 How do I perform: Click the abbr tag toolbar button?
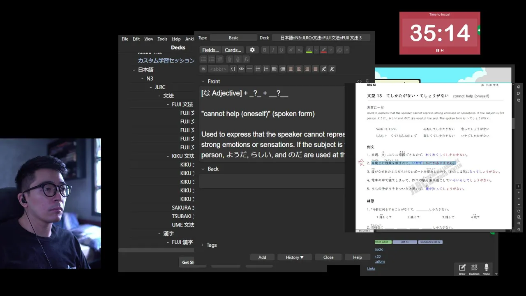[x=218, y=69]
